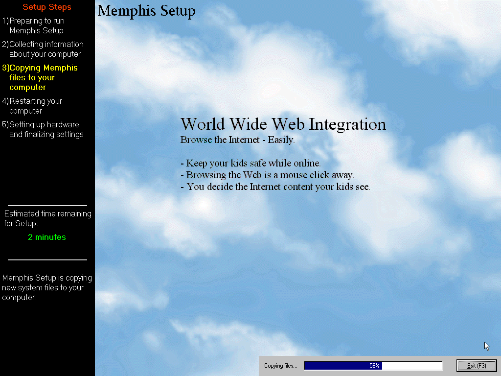Click 'You decide the Internet content your kids see'
Viewport: 501px width, 376px height.
275,187
